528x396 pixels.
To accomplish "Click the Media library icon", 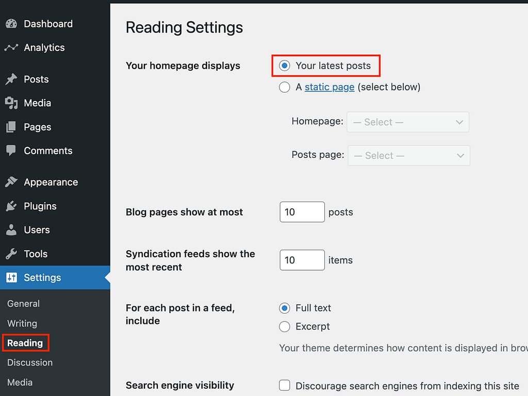I will click(11, 103).
